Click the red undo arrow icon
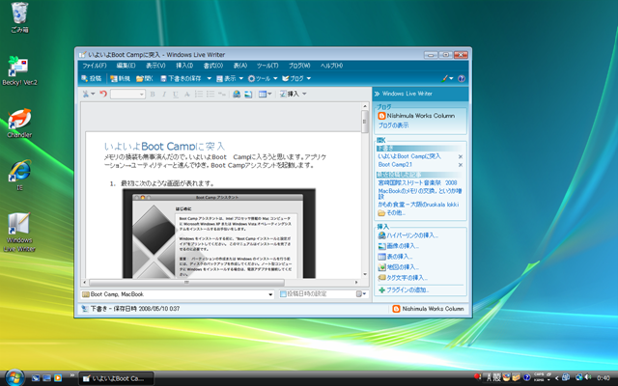Image resolution: width=618 pixels, height=386 pixels. point(103,94)
